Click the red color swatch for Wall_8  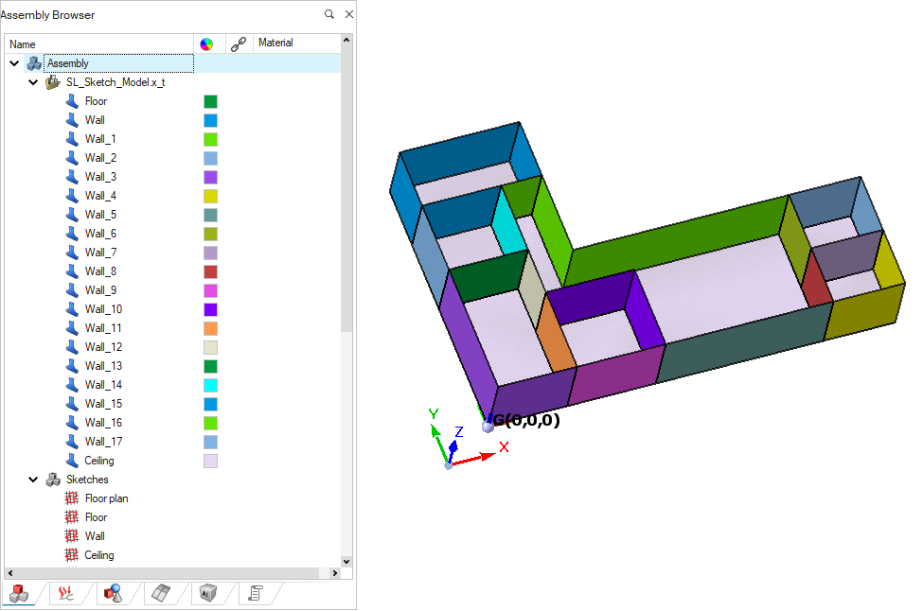pyautogui.click(x=210, y=271)
